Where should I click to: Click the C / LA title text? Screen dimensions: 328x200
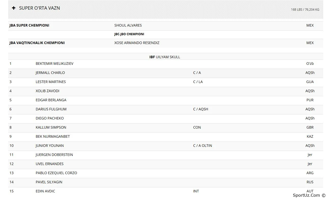tap(198, 82)
